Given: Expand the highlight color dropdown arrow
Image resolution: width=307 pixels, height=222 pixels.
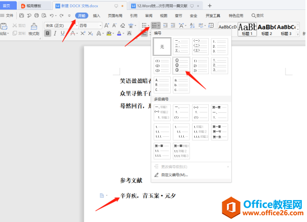Looking at the screenshot, I should click(113, 33).
